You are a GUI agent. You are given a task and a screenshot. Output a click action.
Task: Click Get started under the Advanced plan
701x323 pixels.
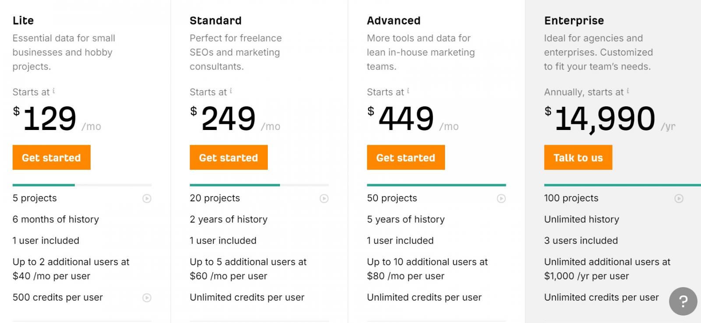point(406,158)
